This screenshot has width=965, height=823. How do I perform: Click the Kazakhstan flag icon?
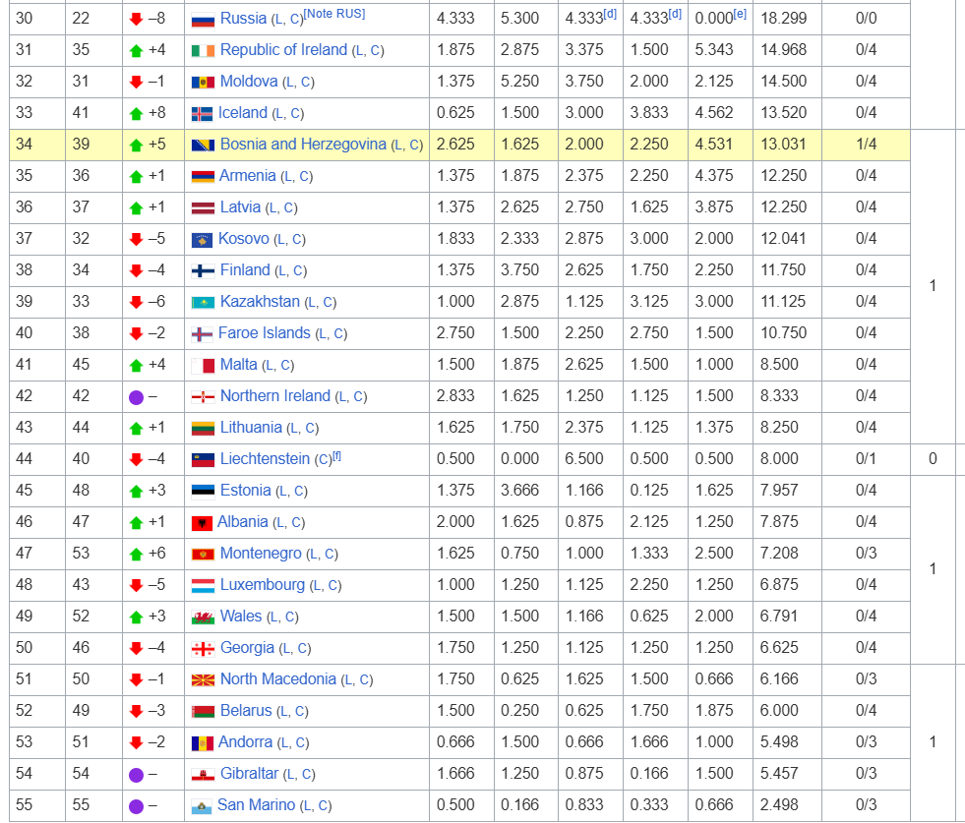[203, 303]
